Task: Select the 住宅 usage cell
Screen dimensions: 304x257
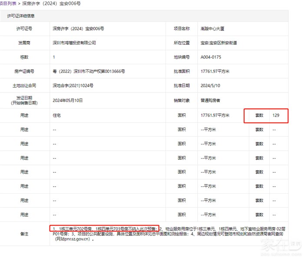Action: [56, 115]
